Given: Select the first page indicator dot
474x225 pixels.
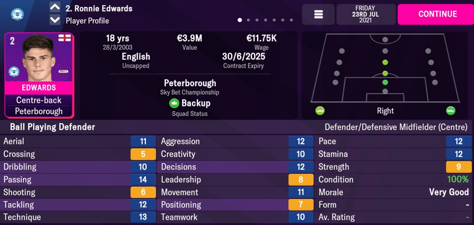Looking at the screenshot, I should pos(240,20).
